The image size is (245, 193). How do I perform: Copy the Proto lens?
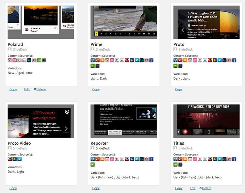[179, 89]
